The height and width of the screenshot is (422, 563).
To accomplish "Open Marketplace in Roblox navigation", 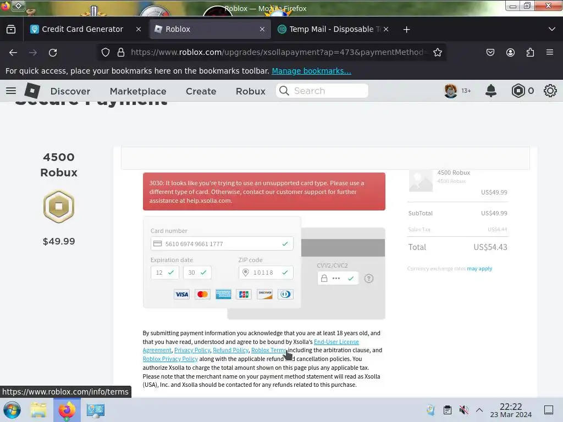I will (x=138, y=91).
